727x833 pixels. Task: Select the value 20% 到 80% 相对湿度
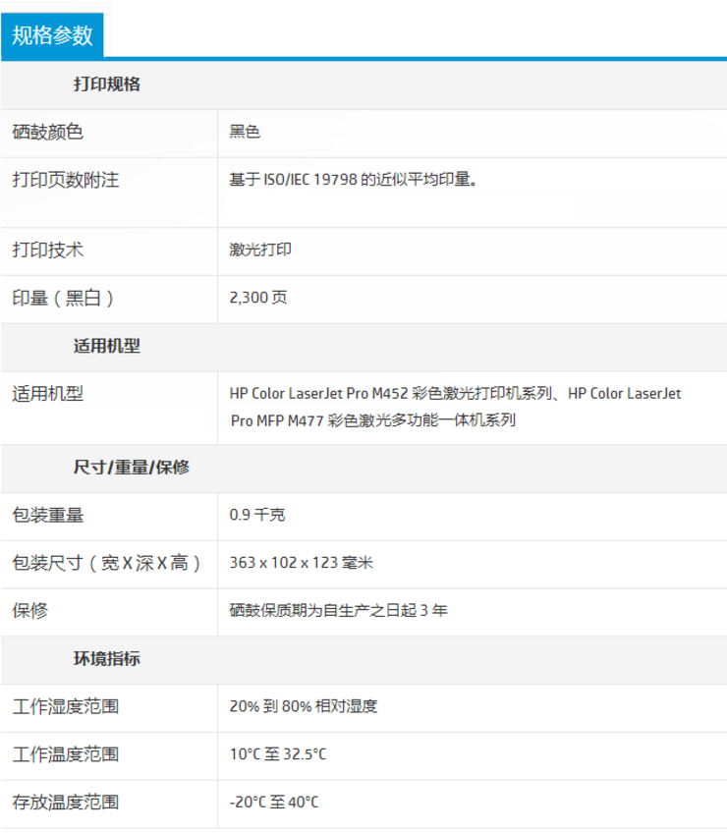pyautogui.click(x=304, y=706)
